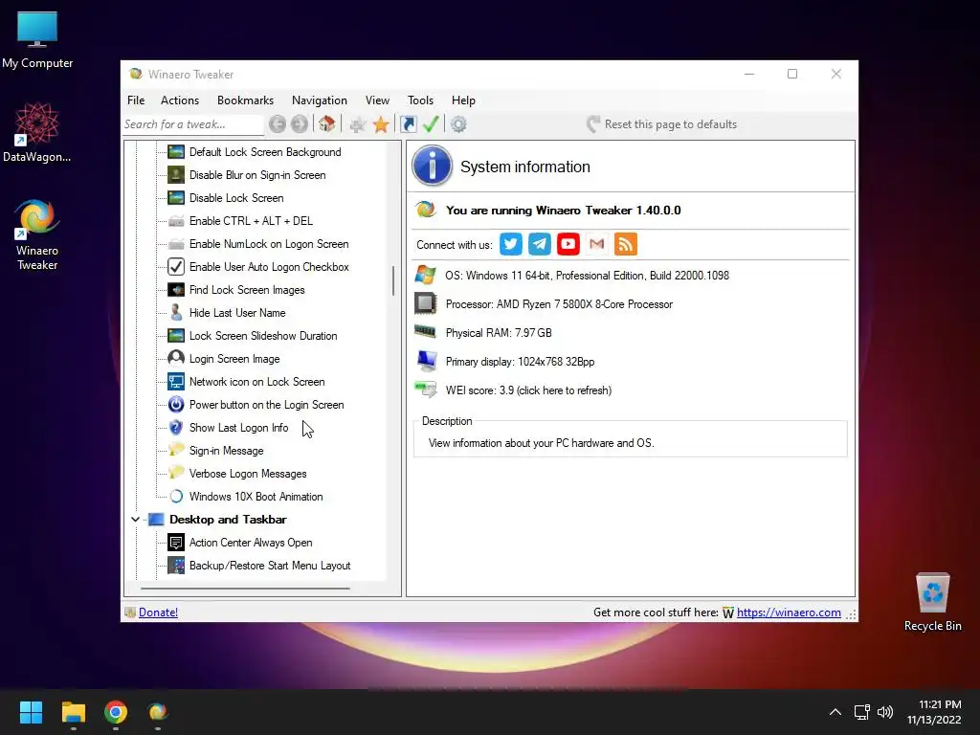The image size is (980, 735).
Task: Select Default Lock Screen Background tweak
Action: [265, 152]
